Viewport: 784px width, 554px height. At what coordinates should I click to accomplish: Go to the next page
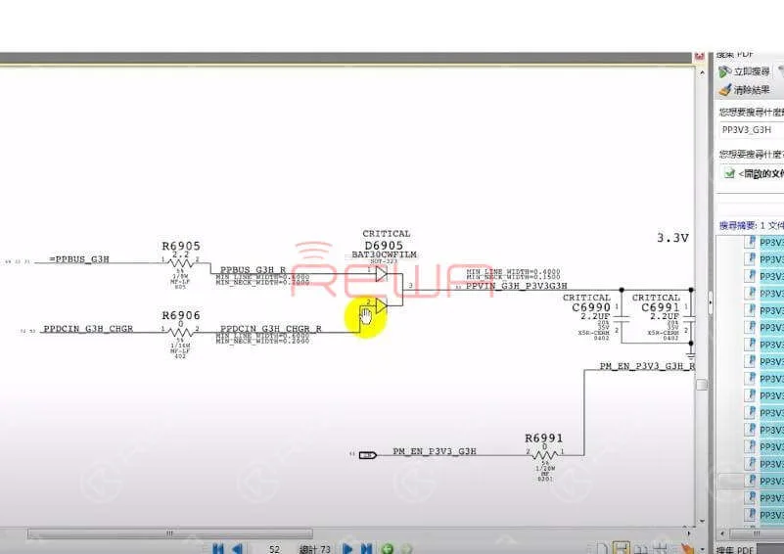tap(347, 548)
